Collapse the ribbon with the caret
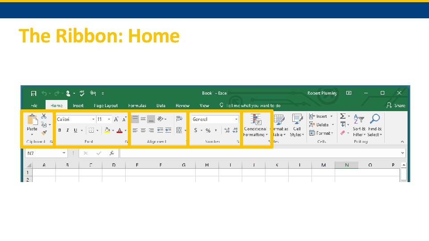Viewport: 429px width, 241px height. tap(402, 141)
